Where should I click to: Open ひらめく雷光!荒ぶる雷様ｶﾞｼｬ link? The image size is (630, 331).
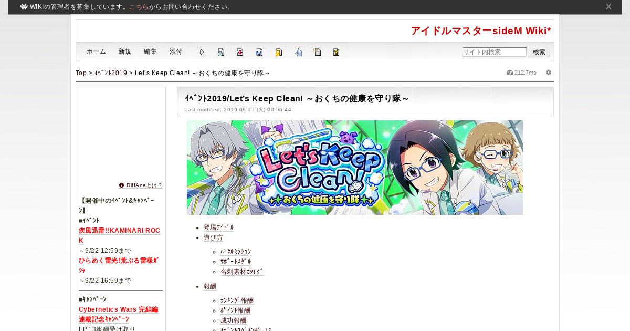[119, 265]
